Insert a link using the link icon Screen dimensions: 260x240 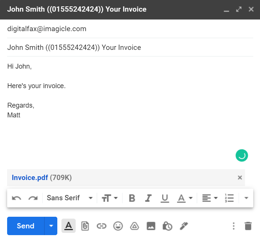102,226
